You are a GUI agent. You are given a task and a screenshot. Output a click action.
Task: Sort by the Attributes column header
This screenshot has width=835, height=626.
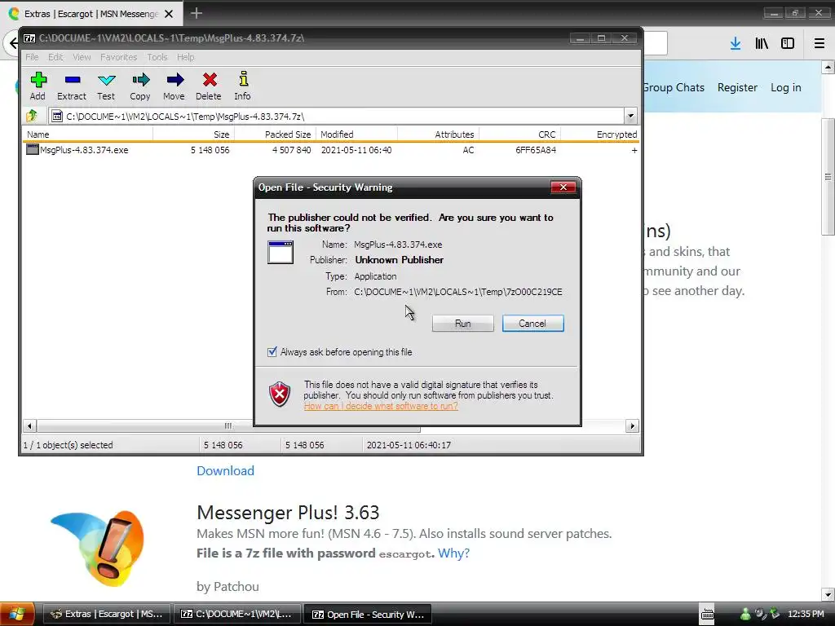point(438,134)
